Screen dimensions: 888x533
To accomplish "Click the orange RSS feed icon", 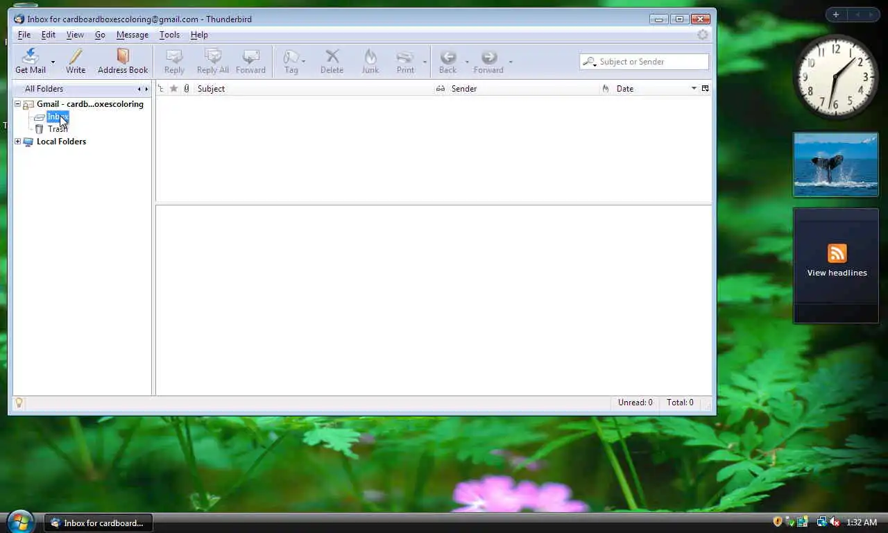I will coord(837,253).
